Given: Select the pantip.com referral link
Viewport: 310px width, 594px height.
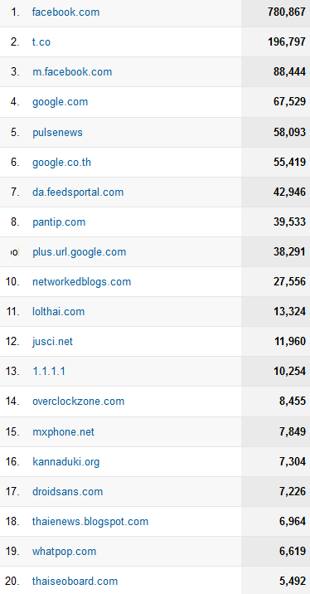Looking at the screenshot, I should pos(59,222).
